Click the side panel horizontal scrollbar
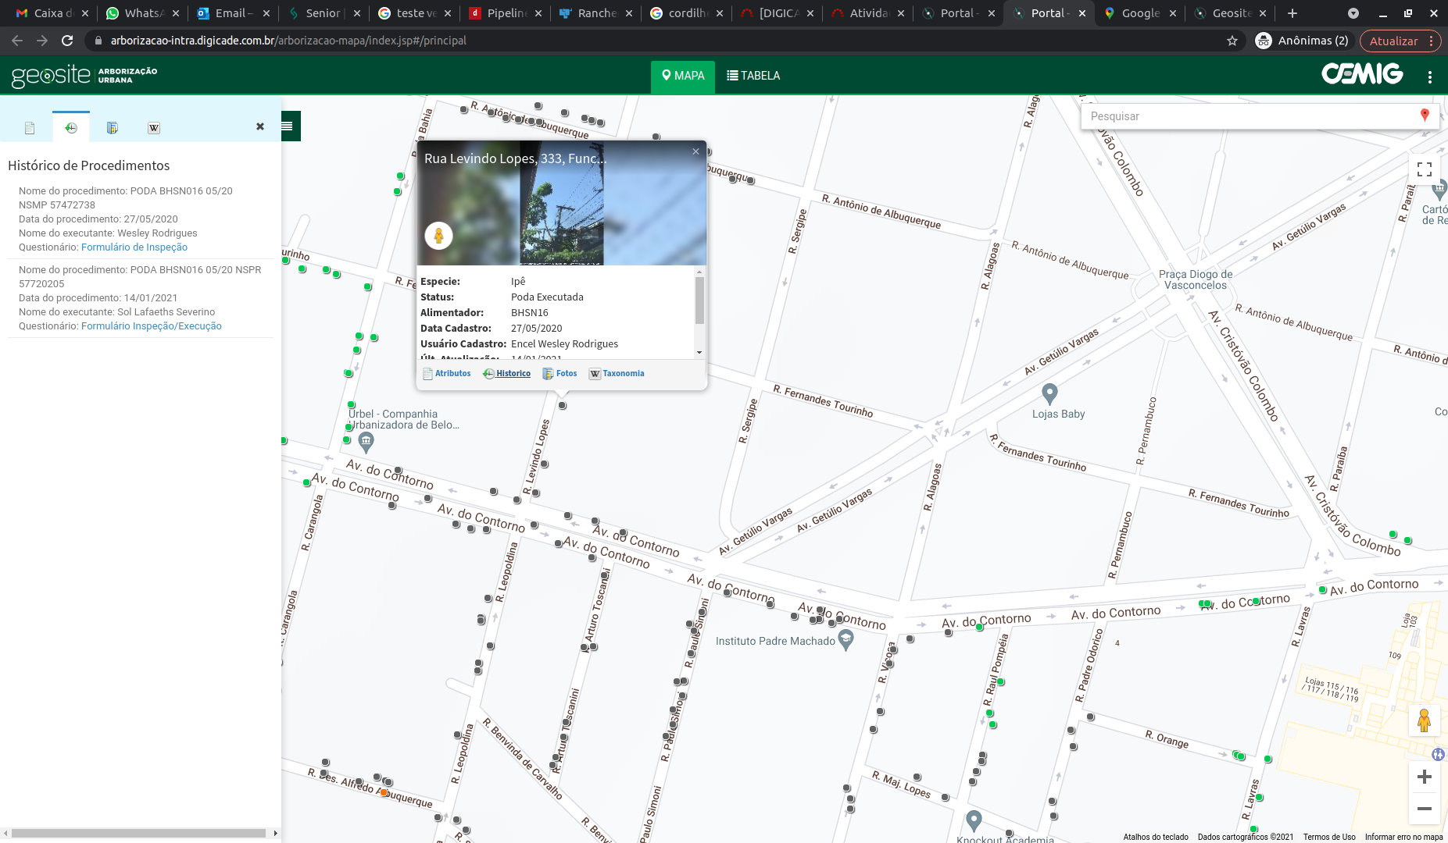 click(139, 833)
